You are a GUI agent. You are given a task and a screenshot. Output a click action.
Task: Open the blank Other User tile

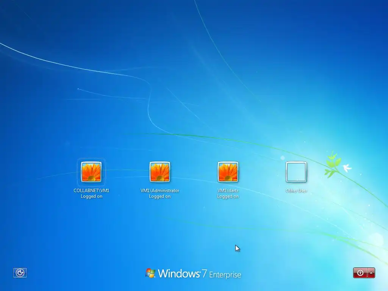[296, 172]
